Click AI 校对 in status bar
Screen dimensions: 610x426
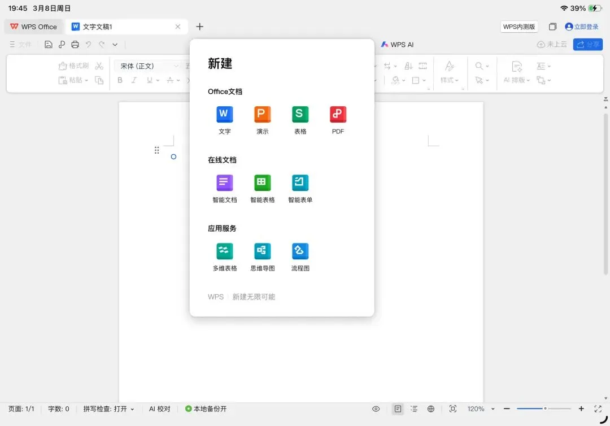[159, 408]
